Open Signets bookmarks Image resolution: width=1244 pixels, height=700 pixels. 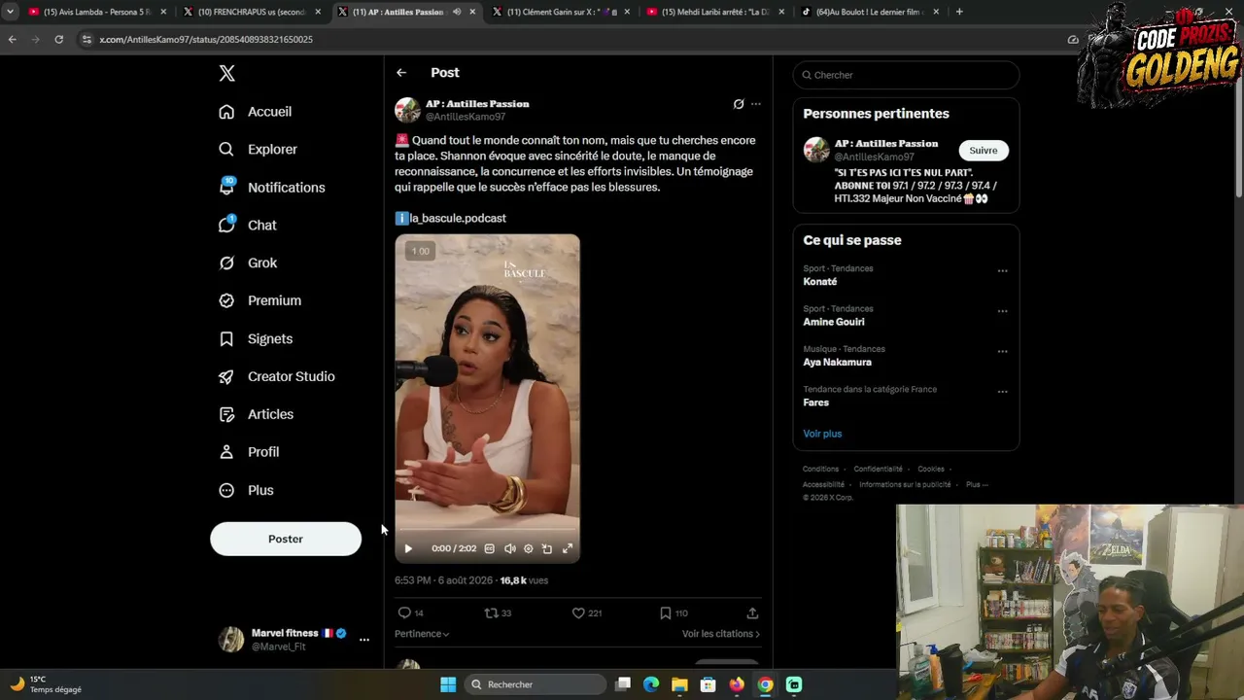256,339
